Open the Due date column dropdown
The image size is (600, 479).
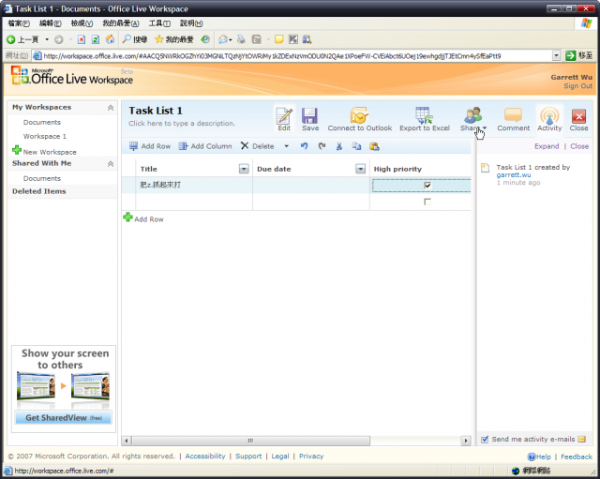coord(360,169)
